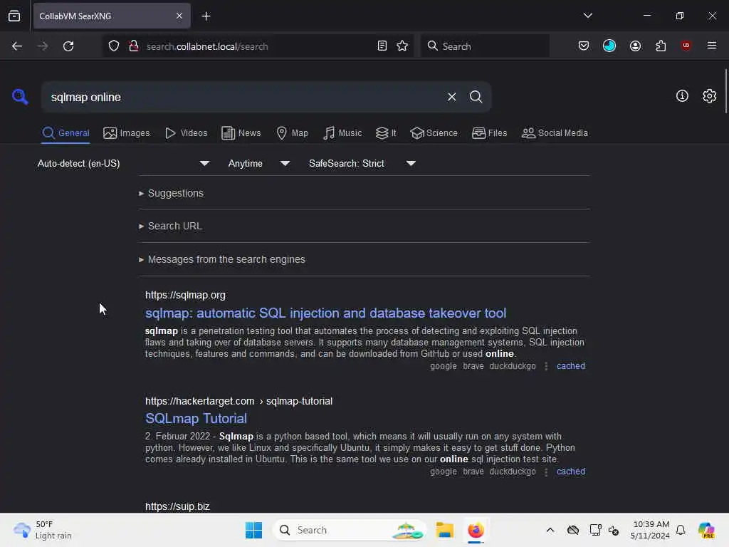Click the https://sqlmap.org URL text
Viewport: 729px width, 547px height.
pyautogui.click(x=185, y=295)
